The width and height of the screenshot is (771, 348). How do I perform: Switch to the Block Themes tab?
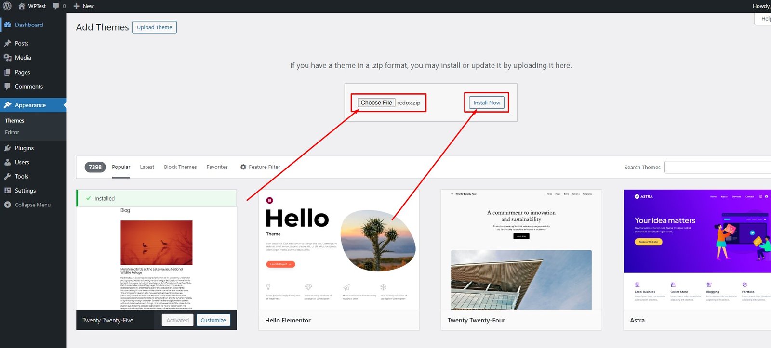point(180,167)
